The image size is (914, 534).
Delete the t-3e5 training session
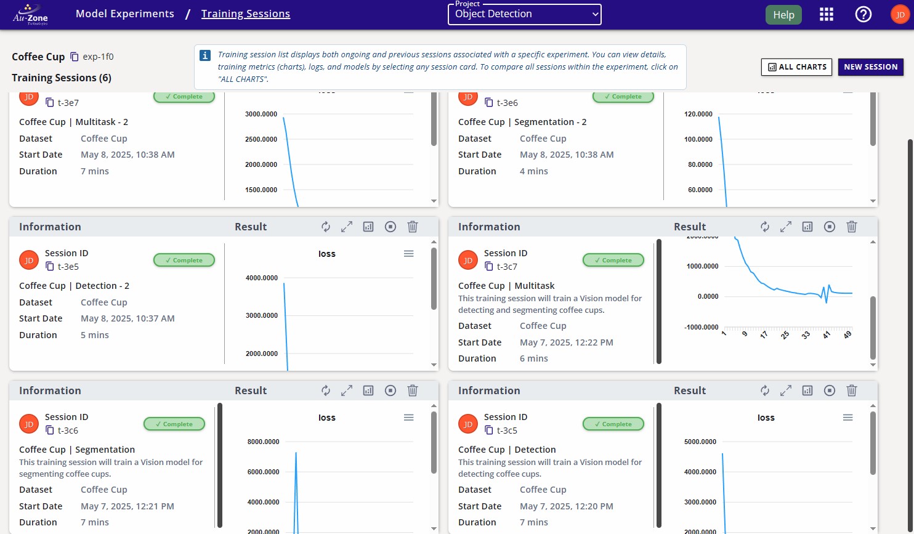413,227
